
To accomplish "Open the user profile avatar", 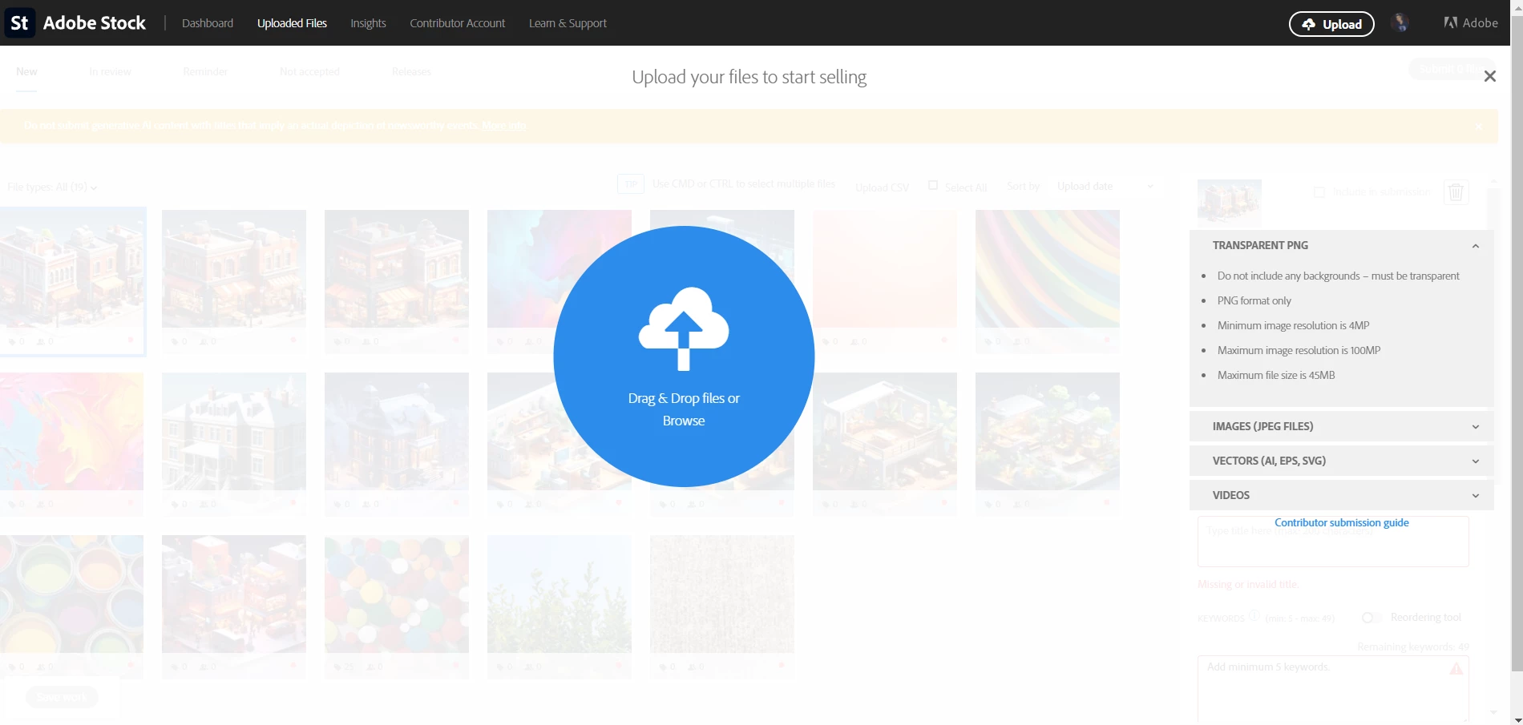I will tap(1400, 22).
